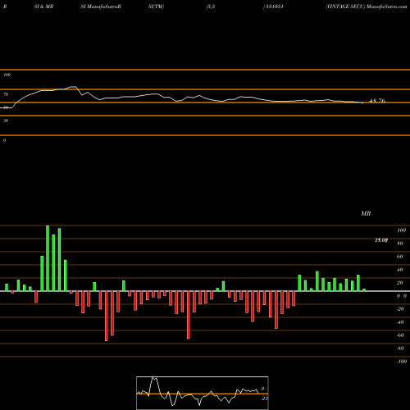Click the "100" label on the MR axis
Image resolution: width=410 pixels, height=410 pixels.
click(401, 230)
